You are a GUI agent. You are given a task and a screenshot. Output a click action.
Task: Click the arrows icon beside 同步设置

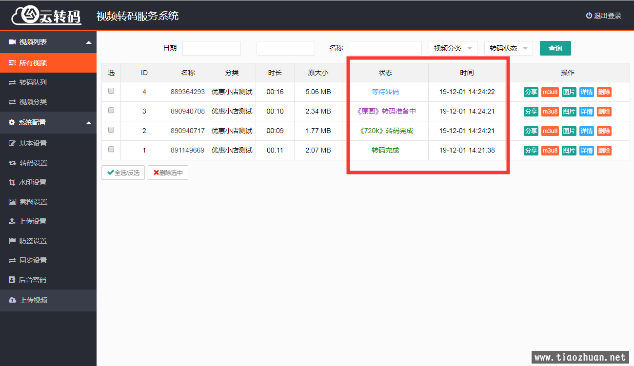(12, 260)
